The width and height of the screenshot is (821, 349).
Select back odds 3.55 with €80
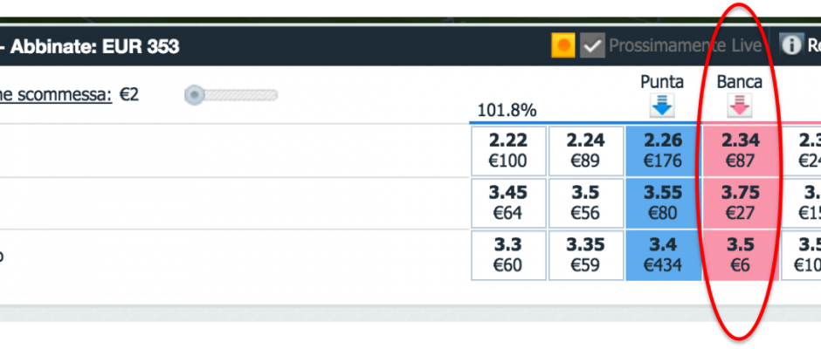(663, 203)
